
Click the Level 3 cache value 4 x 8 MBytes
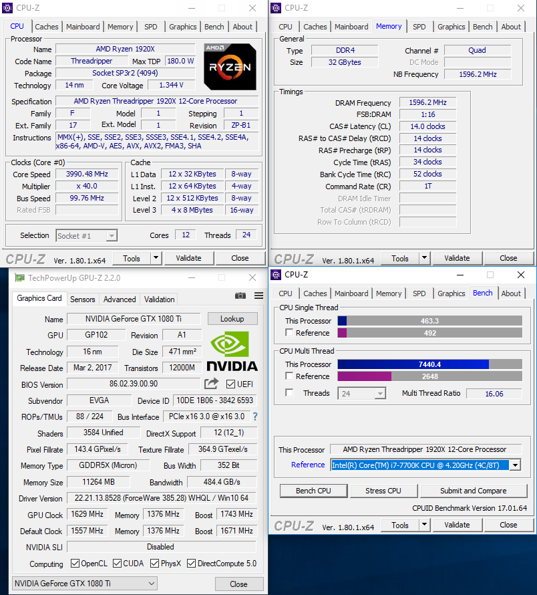pyautogui.click(x=192, y=210)
